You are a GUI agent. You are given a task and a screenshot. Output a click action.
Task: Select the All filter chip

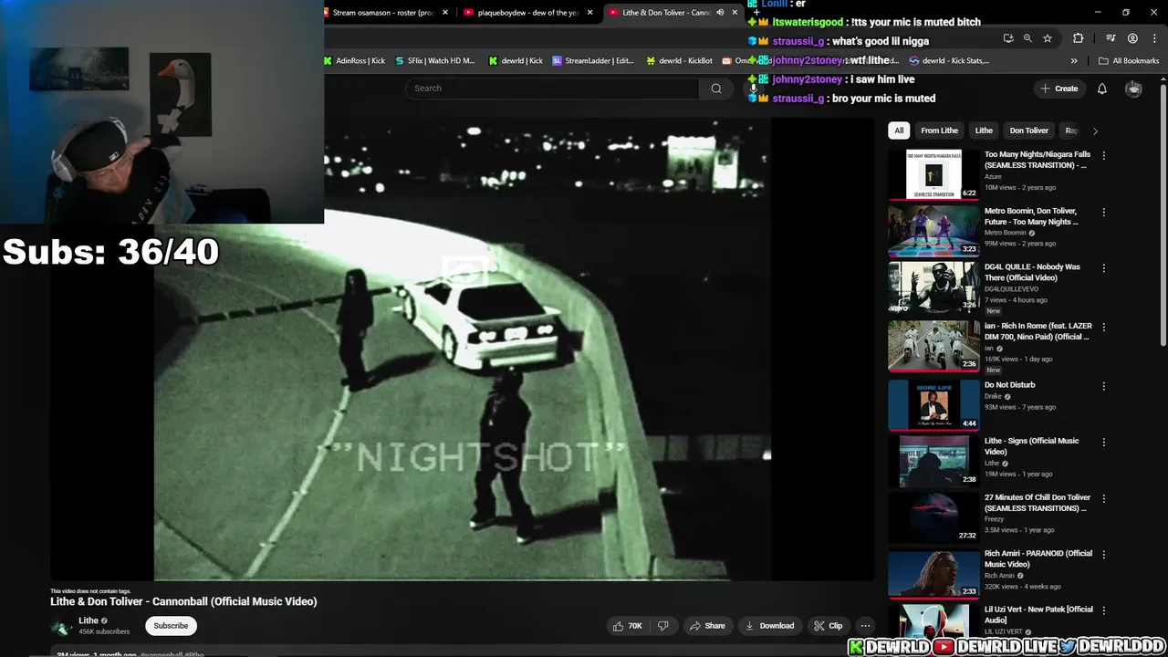click(x=899, y=130)
